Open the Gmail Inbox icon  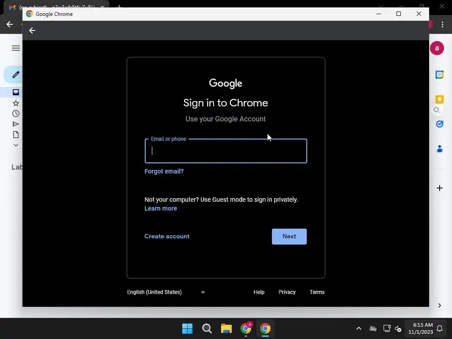pyautogui.click(x=16, y=92)
